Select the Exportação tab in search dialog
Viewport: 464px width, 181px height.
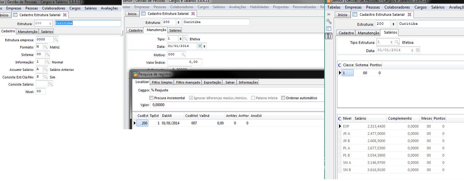(x=212, y=82)
